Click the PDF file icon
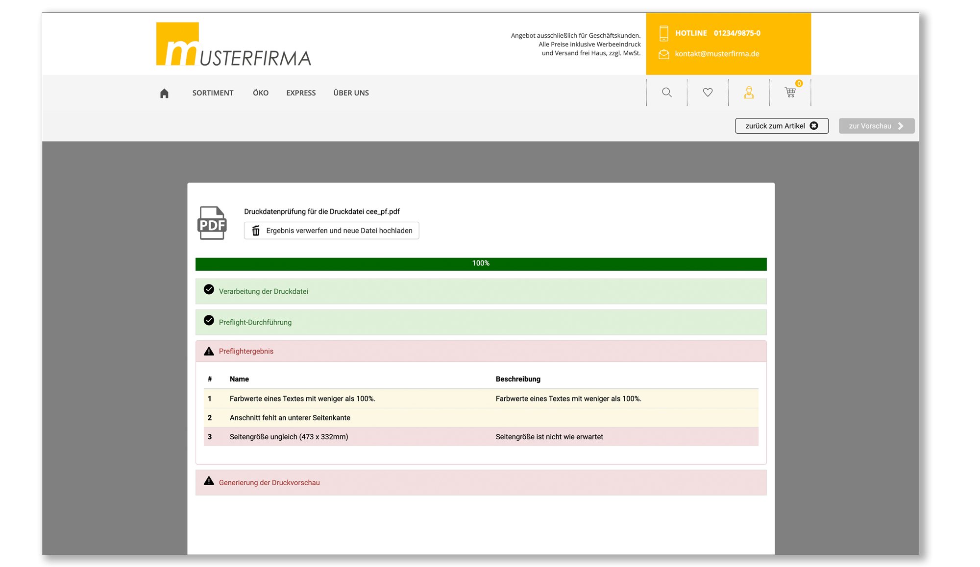 212,223
